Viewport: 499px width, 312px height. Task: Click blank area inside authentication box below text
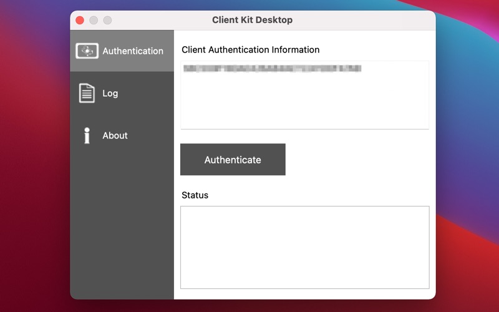305,102
